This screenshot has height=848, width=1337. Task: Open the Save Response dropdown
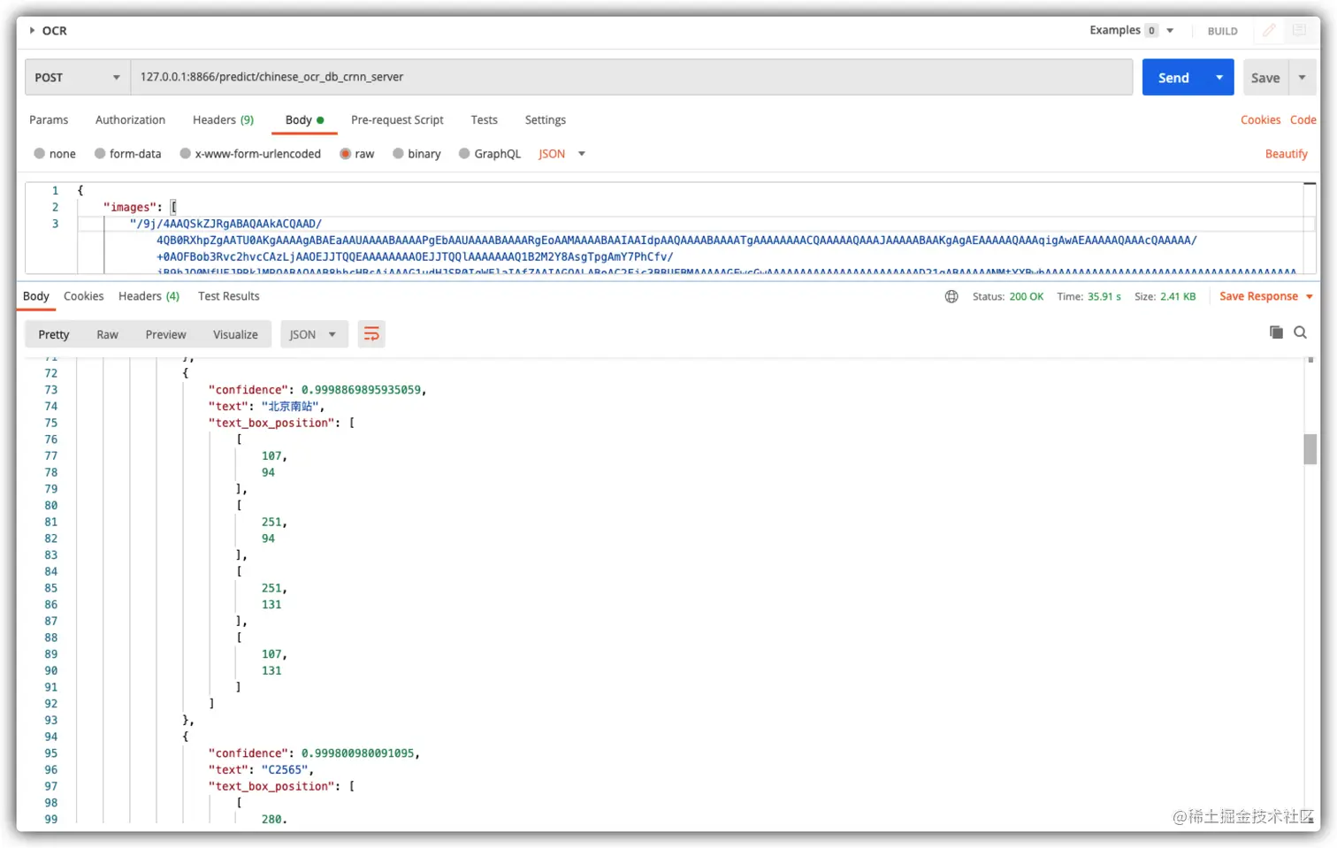click(x=1265, y=296)
